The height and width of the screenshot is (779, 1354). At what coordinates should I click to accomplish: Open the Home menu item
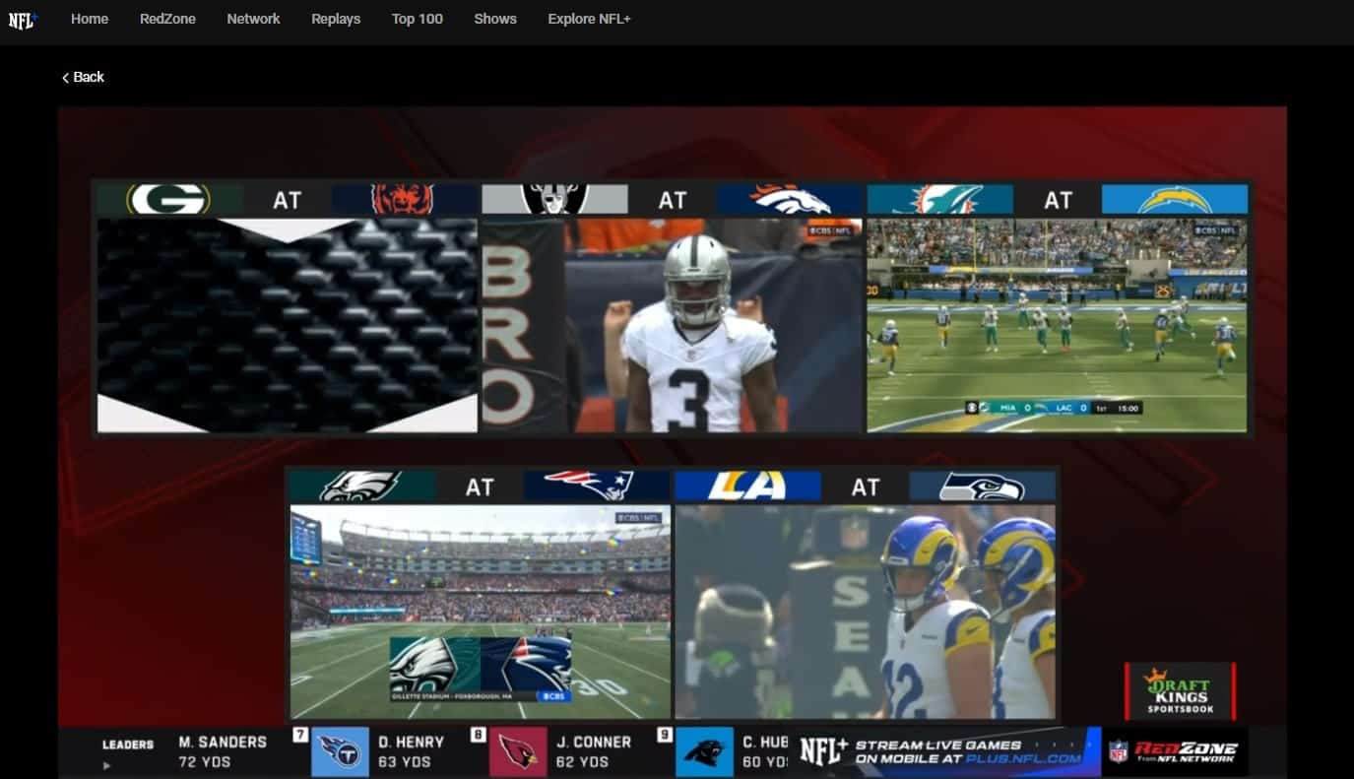pos(90,19)
